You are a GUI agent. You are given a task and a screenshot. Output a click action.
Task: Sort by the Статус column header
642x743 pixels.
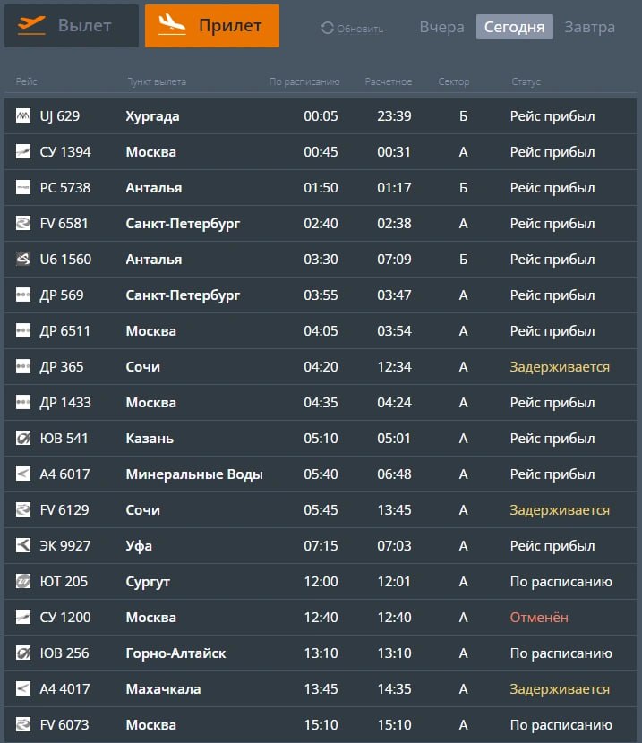(526, 82)
